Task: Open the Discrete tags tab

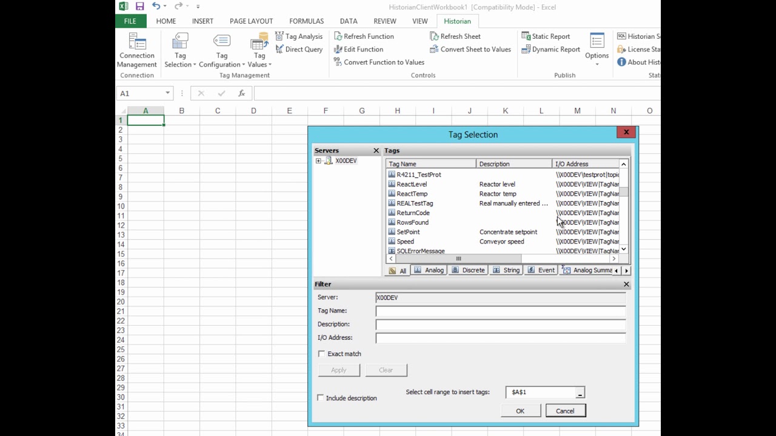Action: [468, 270]
